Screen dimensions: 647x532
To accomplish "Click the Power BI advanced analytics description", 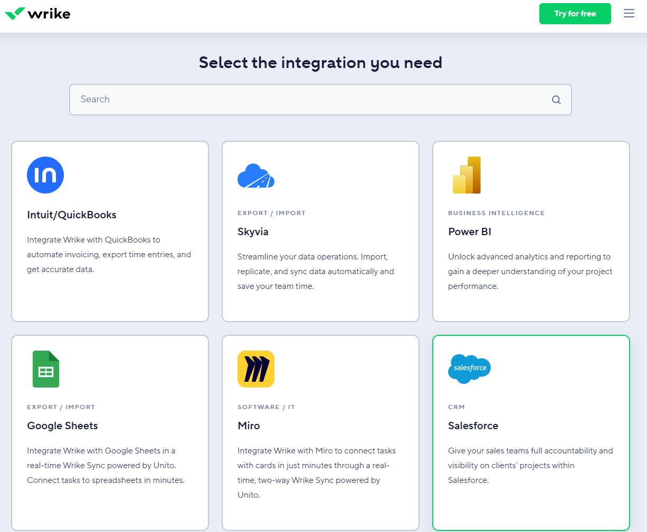I will (530, 272).
